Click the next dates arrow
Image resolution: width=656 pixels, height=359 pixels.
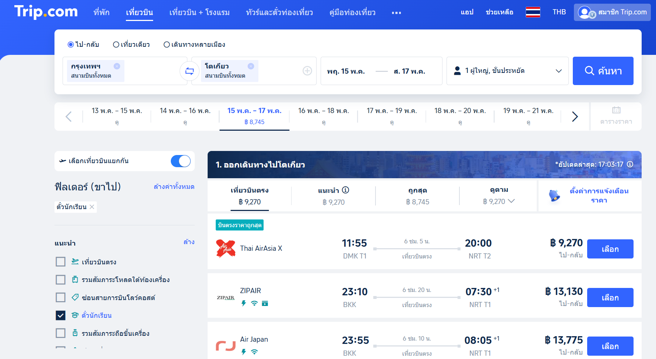point(575,117)
